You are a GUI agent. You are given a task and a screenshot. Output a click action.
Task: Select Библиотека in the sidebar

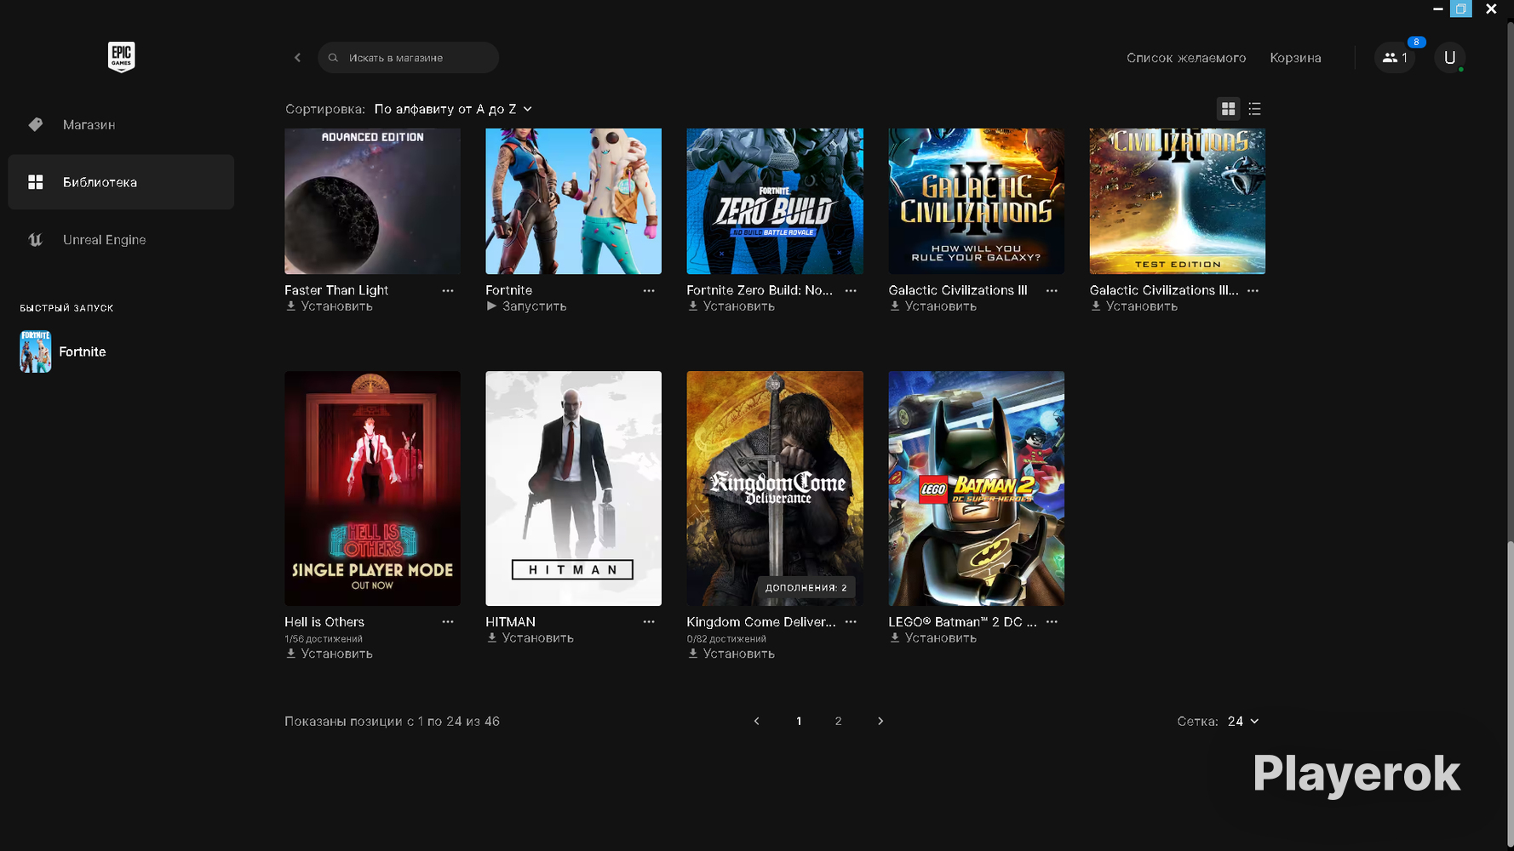[x=121, y=182]
